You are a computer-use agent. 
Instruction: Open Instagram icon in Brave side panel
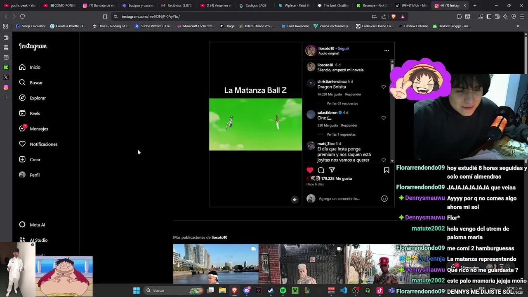pyautogui.click(x=6, y=87)
